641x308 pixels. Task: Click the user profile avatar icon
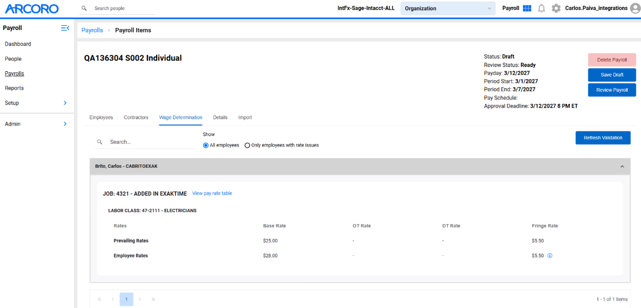pos(635,8)
